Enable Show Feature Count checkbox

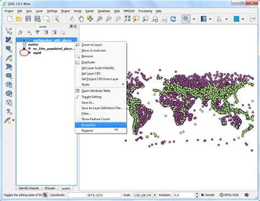[x=78, y=119]
